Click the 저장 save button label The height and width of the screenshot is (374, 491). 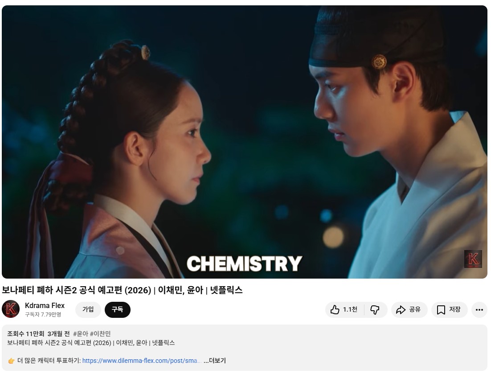(x=455, y=309)
